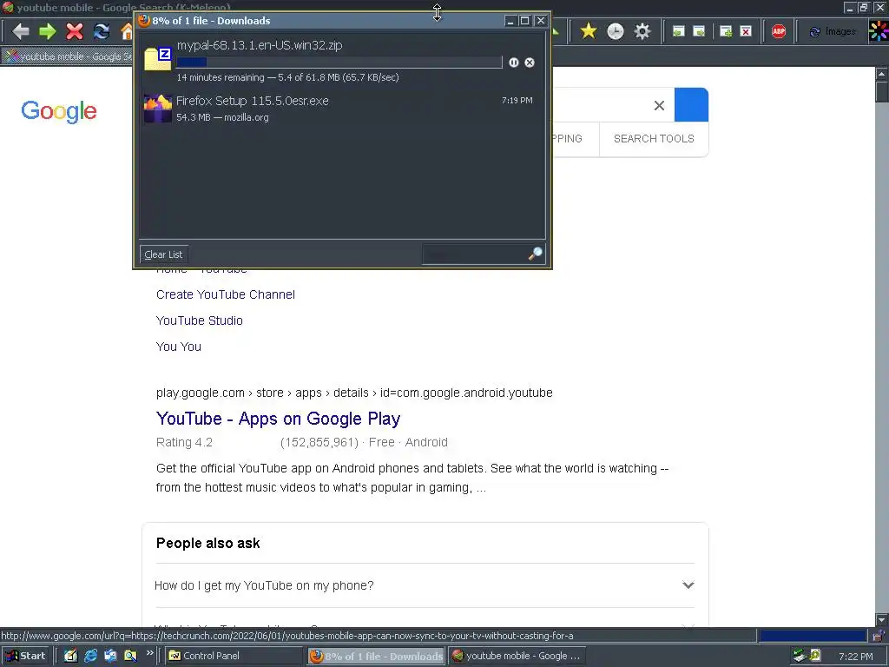
Task: Open the SEARCH TOOLS tab
Action: pos(654,139)
